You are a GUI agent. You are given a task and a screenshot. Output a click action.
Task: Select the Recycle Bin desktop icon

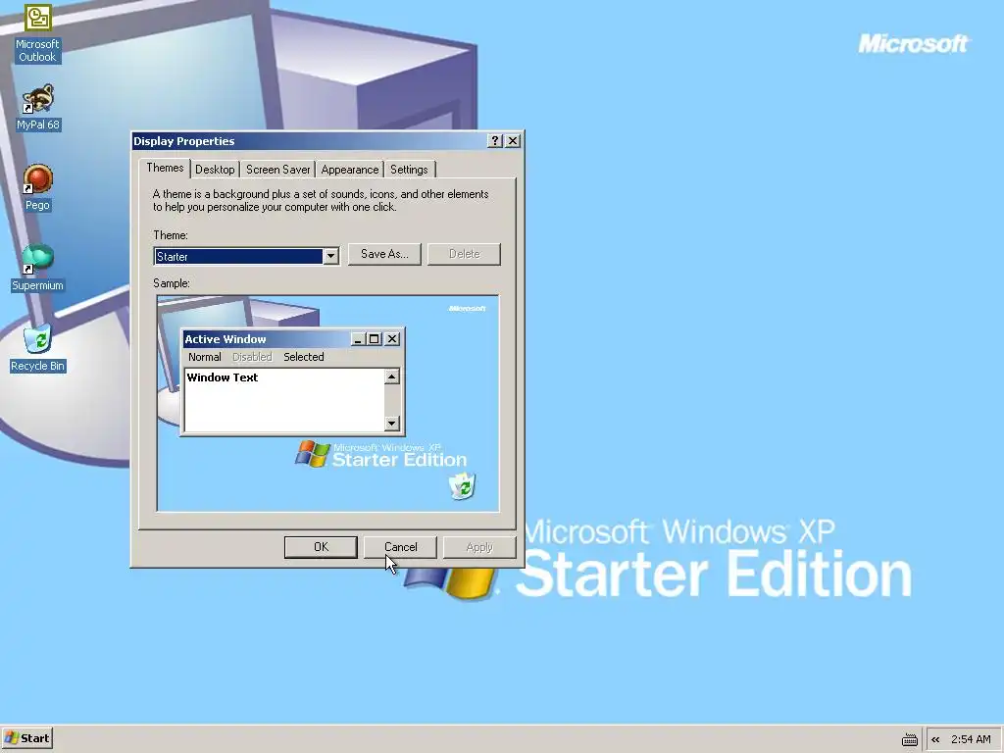click(38, 348)
